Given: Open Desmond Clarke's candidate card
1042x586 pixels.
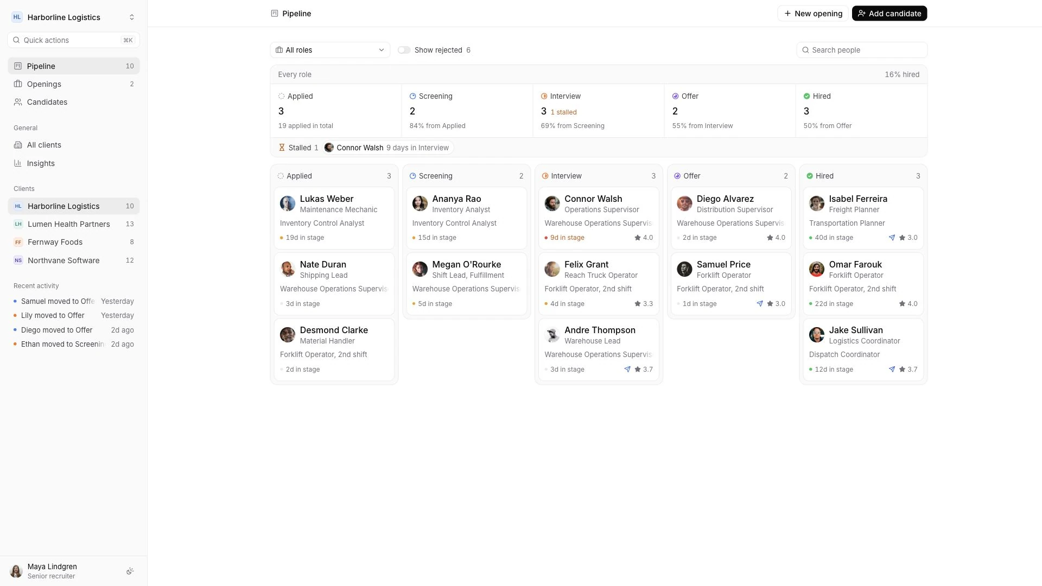Looking at the screenshot, I should tap(334, 349).
